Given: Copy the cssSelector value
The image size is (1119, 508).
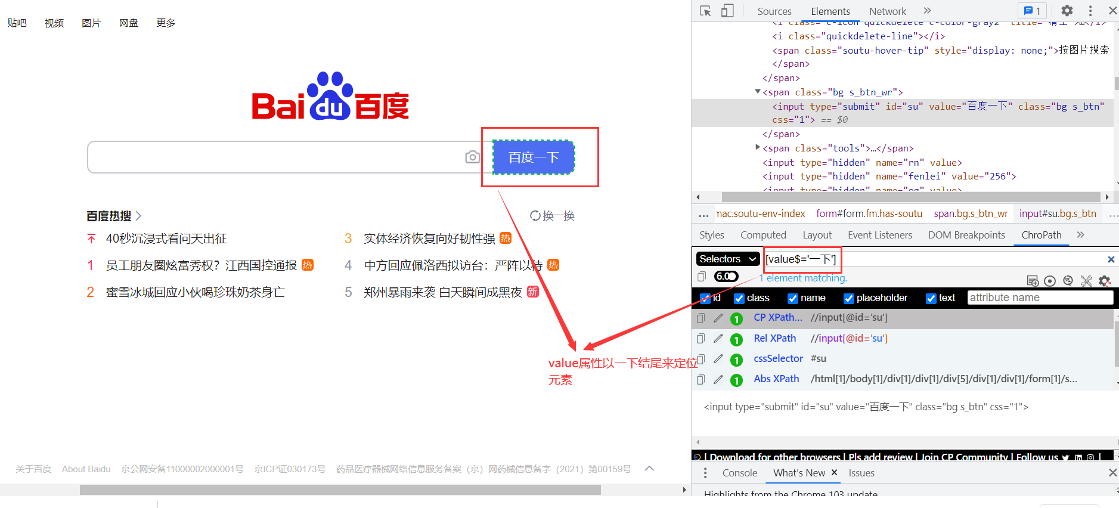Looking at the screenshot, I should 701,359.
